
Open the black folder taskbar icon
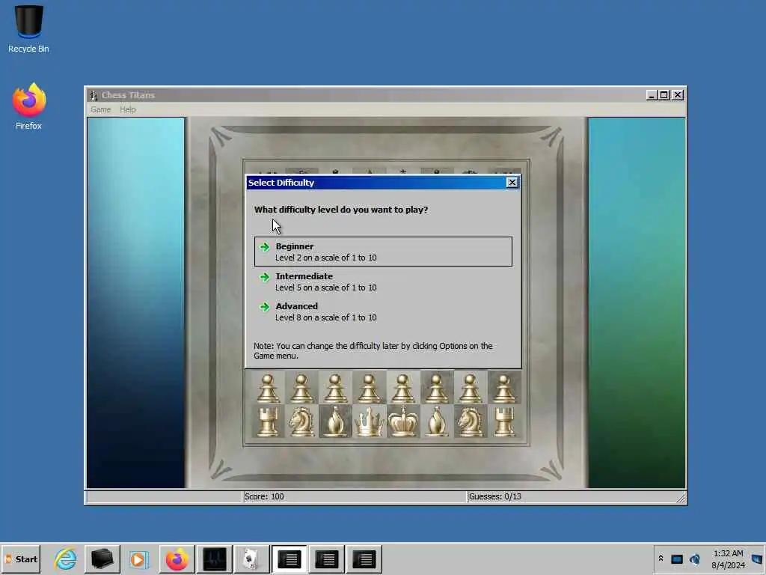click(102, 559)
